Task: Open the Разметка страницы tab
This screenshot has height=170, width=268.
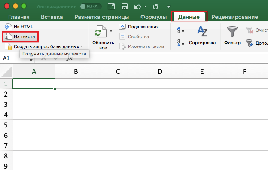Action: 101,17
